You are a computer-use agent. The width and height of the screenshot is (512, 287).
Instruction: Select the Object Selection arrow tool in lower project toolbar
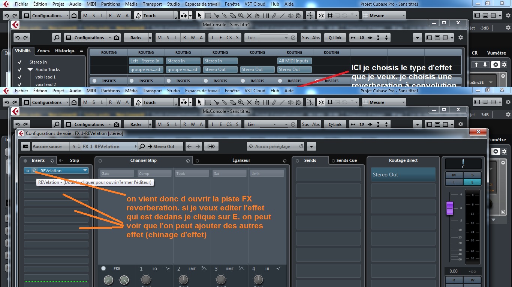199,102
